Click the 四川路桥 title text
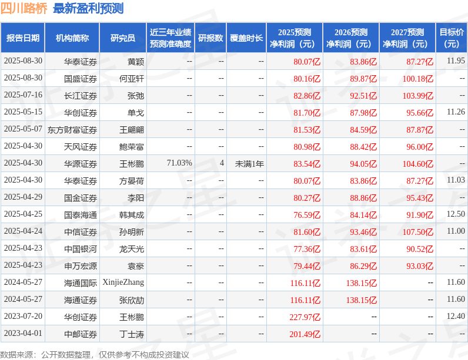This screenshot has width=468, height=360. click(x=24, y=8)
